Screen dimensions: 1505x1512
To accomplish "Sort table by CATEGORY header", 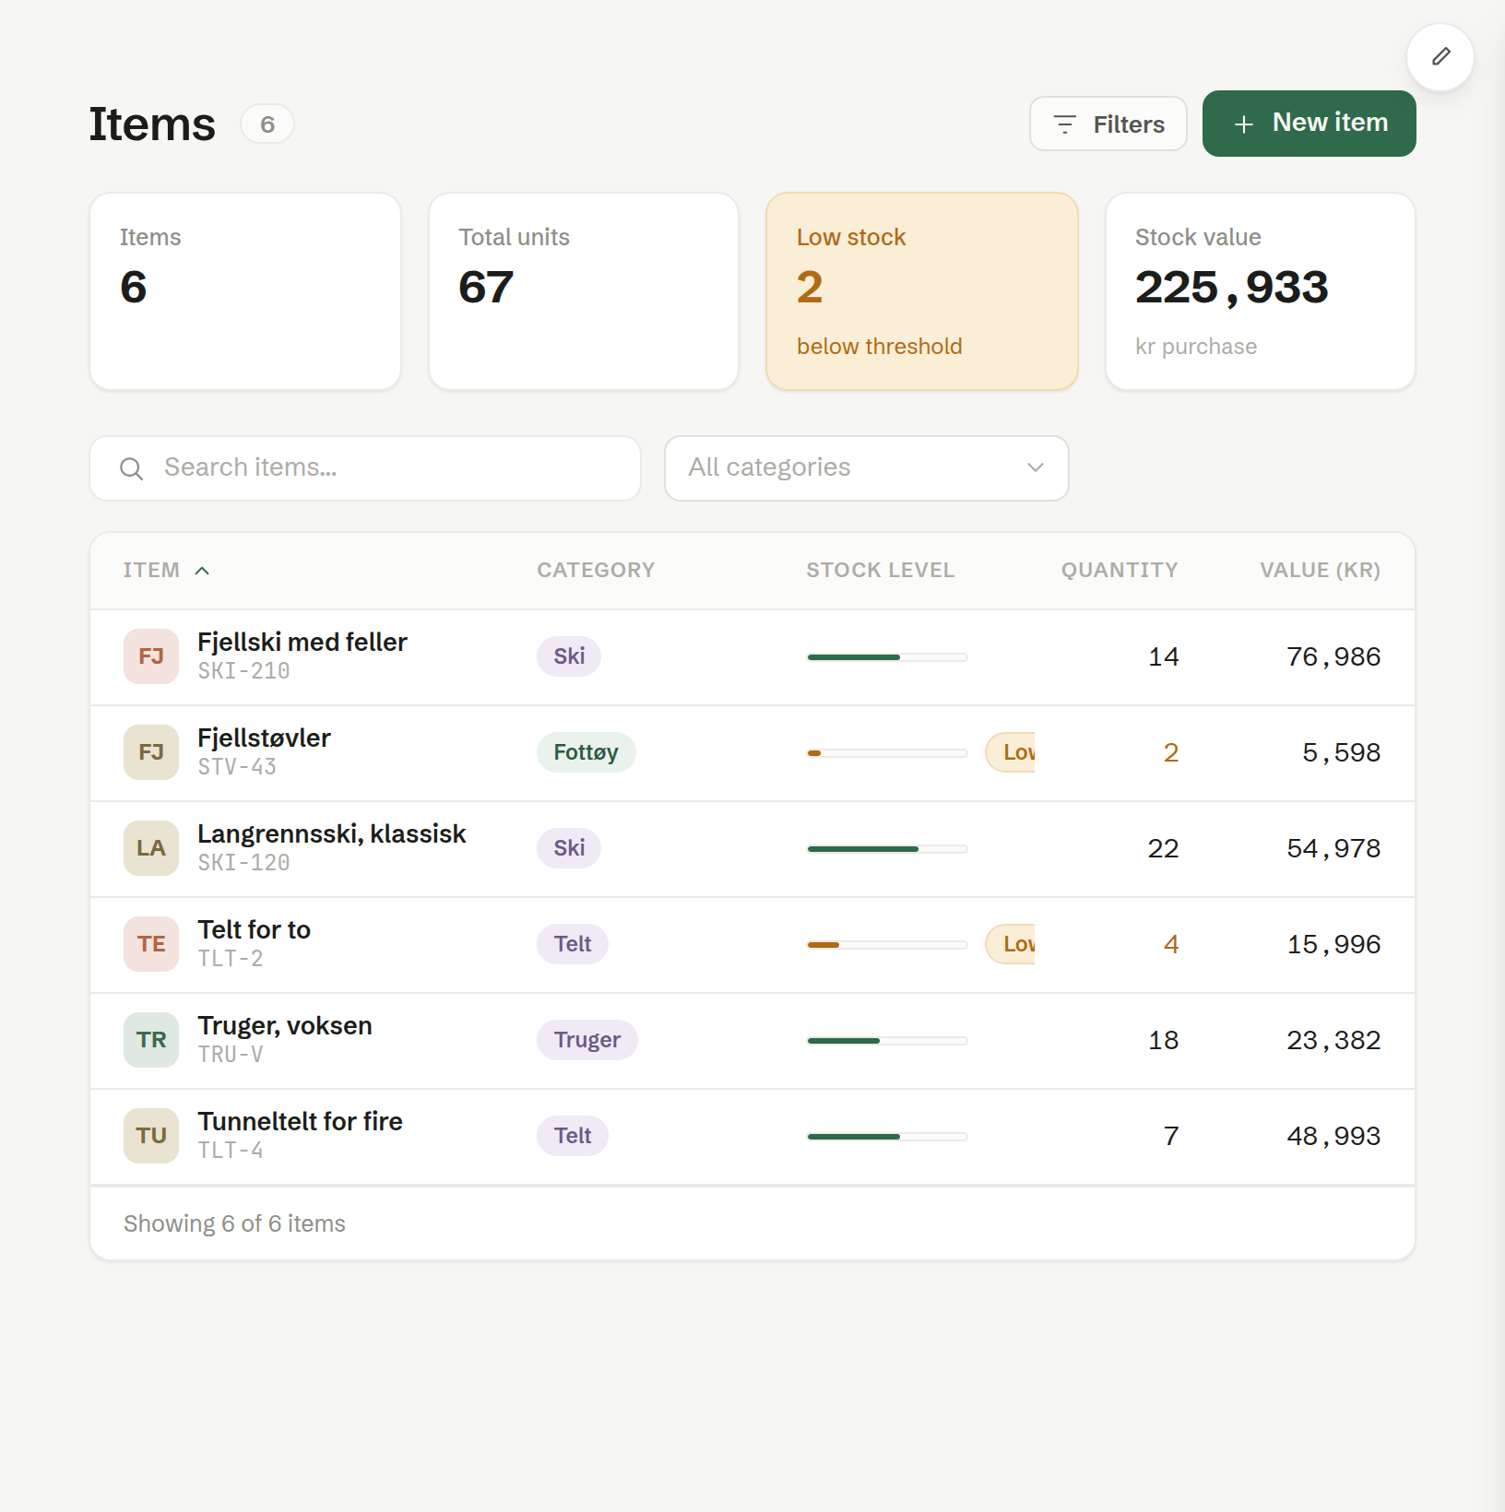I will tap(596, 571).
